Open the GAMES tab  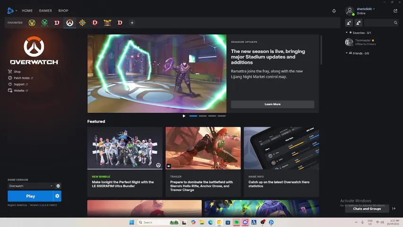click(45, 10)
